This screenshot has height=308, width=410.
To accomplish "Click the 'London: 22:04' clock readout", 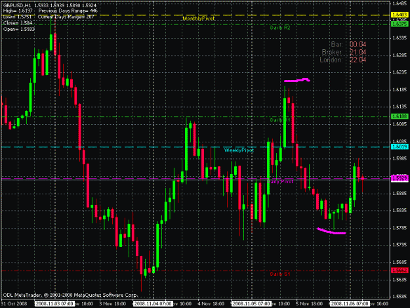I will (x=343, y=60).
